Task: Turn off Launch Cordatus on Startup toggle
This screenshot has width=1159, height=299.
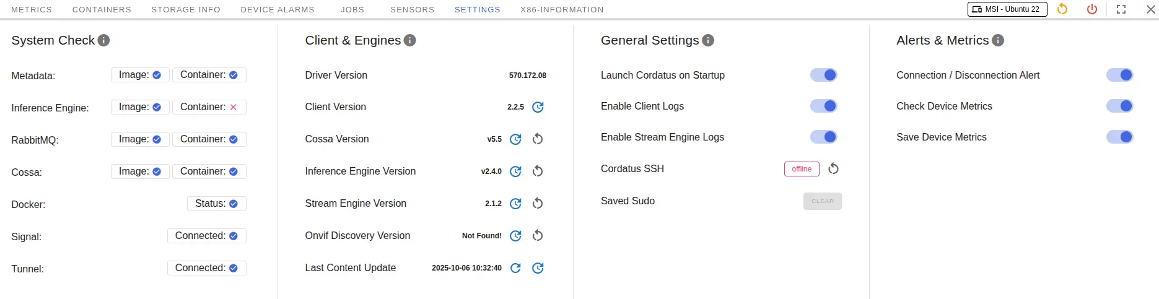Action: point(824,75)
